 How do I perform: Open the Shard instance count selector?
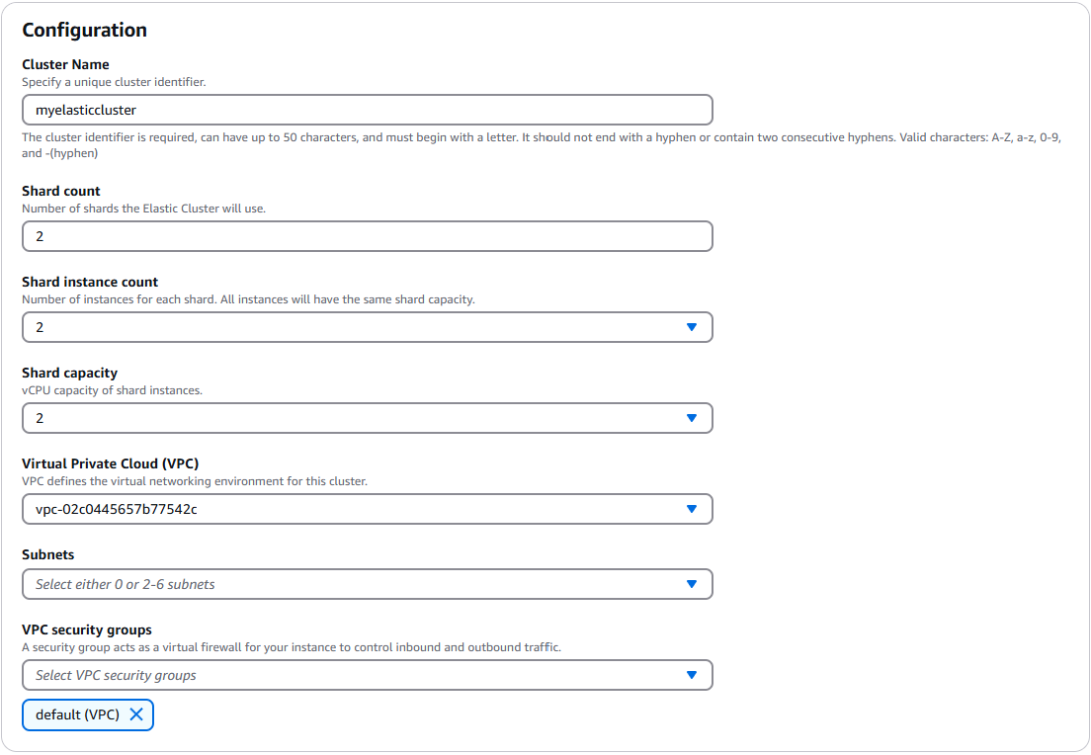(x=366, y=326)
